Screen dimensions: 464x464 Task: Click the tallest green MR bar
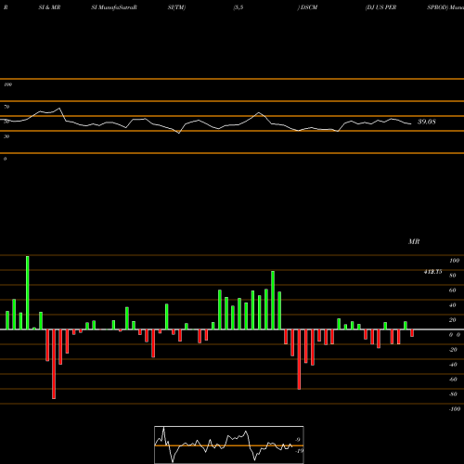[28, 292]
